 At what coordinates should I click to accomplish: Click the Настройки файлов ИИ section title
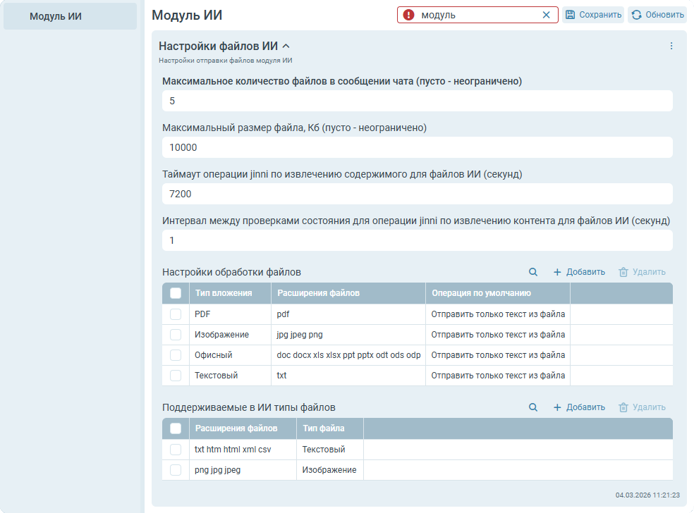tap(218, 46)
